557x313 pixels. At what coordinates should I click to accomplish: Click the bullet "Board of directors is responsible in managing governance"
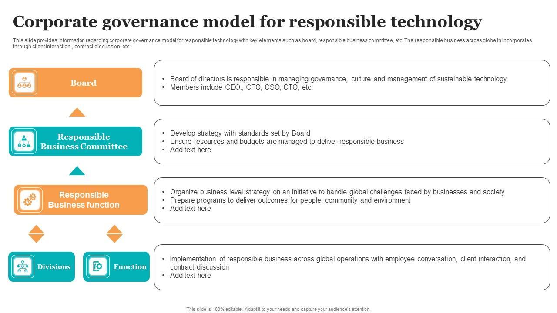(x=338, y=79)
